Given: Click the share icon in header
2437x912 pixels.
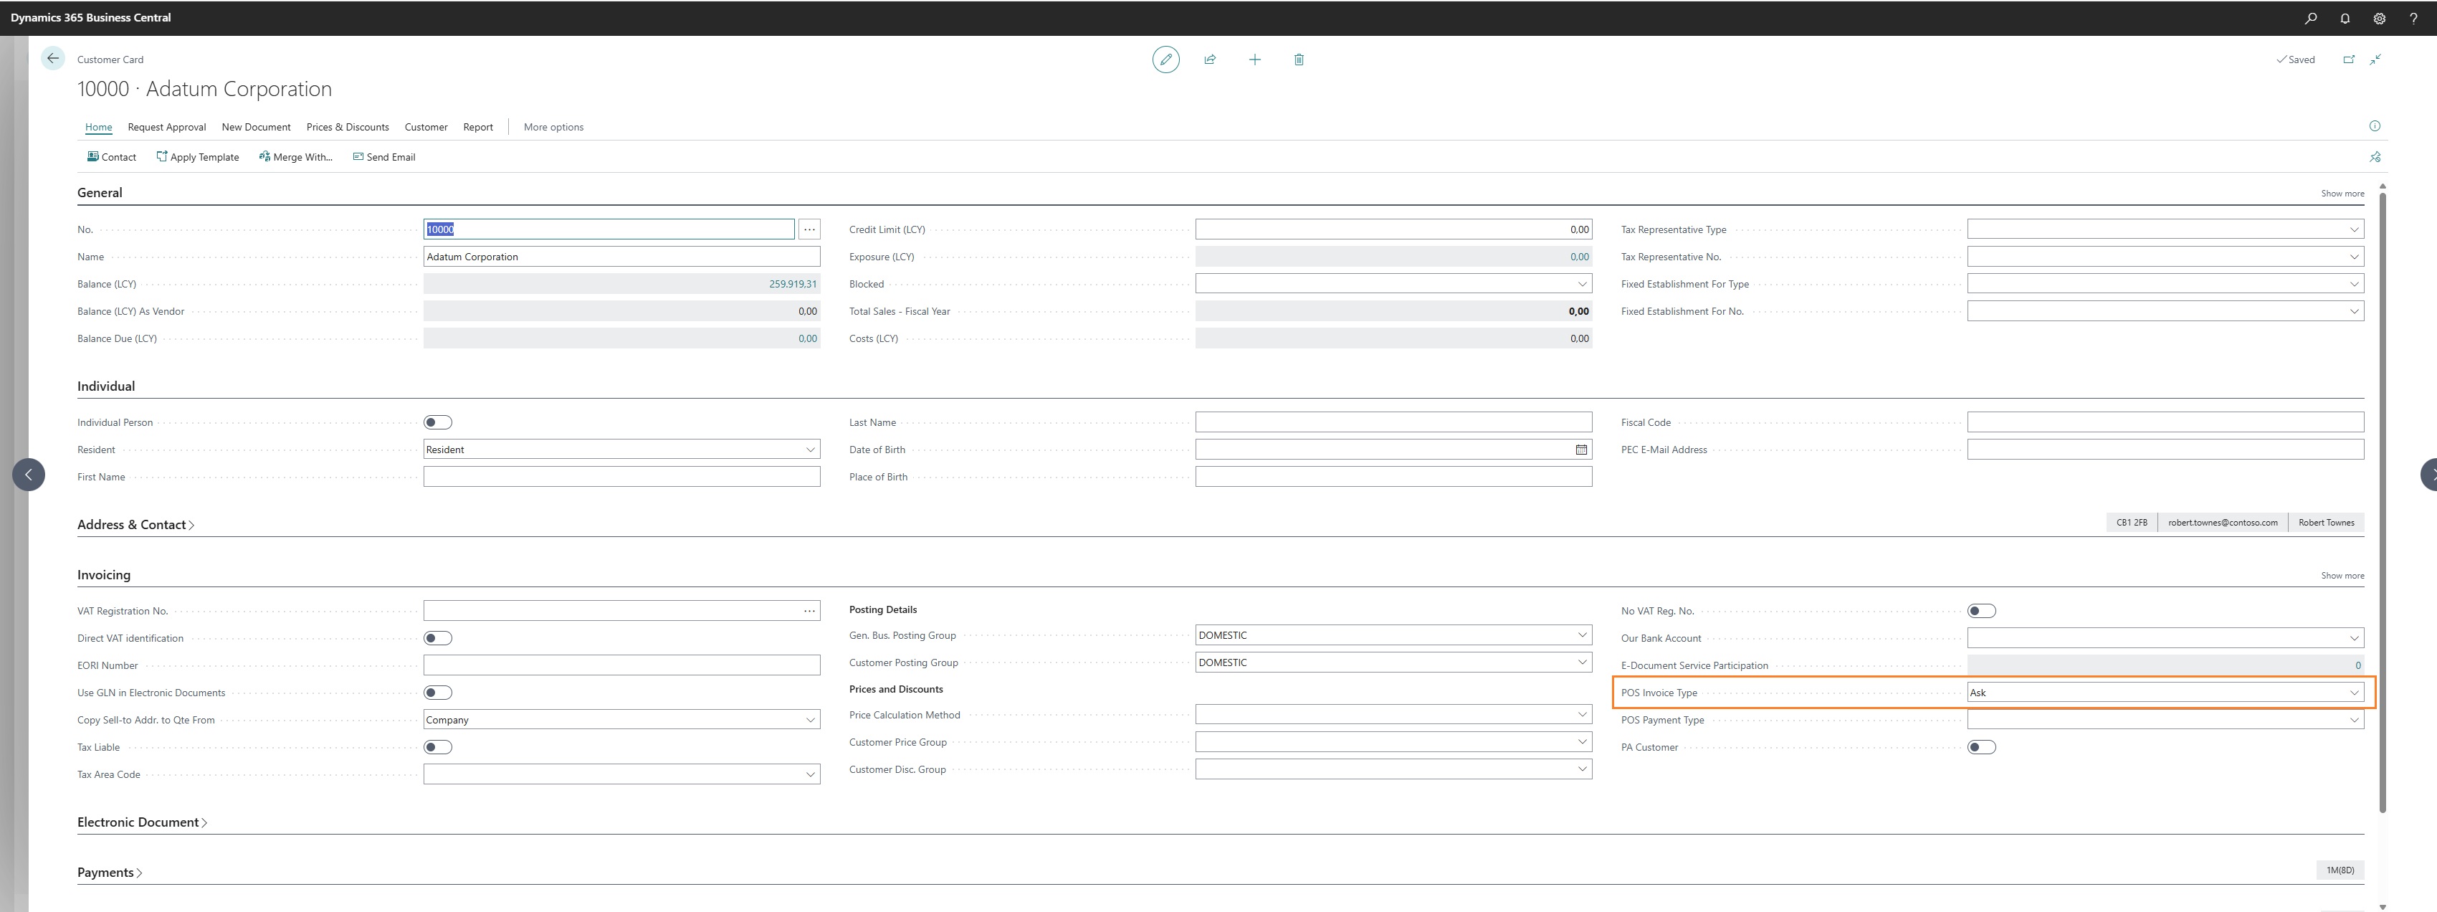Looking at the screenshot, I should pyautogui.click(x=1210, y=60).
